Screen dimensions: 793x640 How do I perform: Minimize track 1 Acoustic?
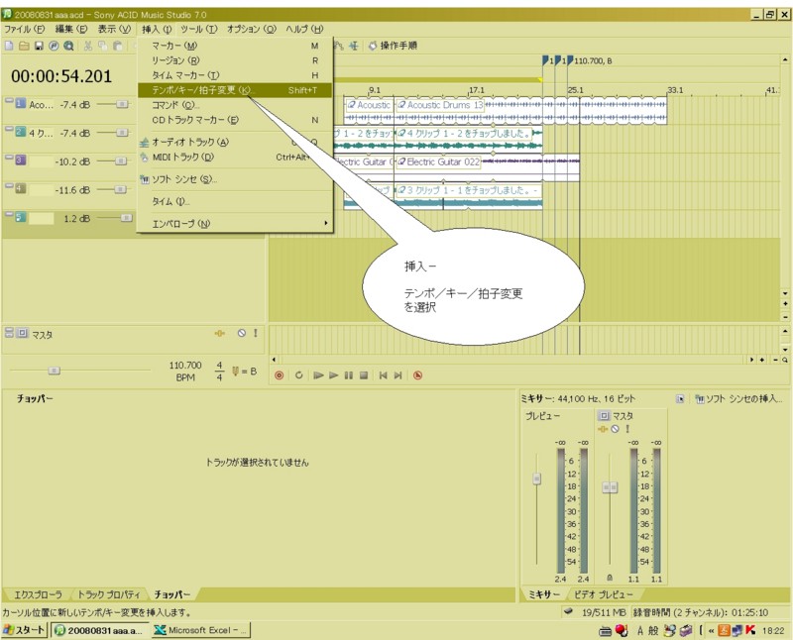click(9, 101)
